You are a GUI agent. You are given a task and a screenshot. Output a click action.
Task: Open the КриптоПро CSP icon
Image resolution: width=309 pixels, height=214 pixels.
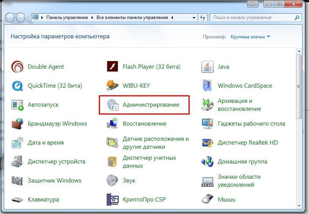(113, 200)
